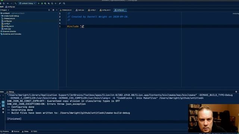Screen dimensions: 239x134
Task: Navigate back with the left arrow
Action: pyautogui.click(x=8, y=3)
